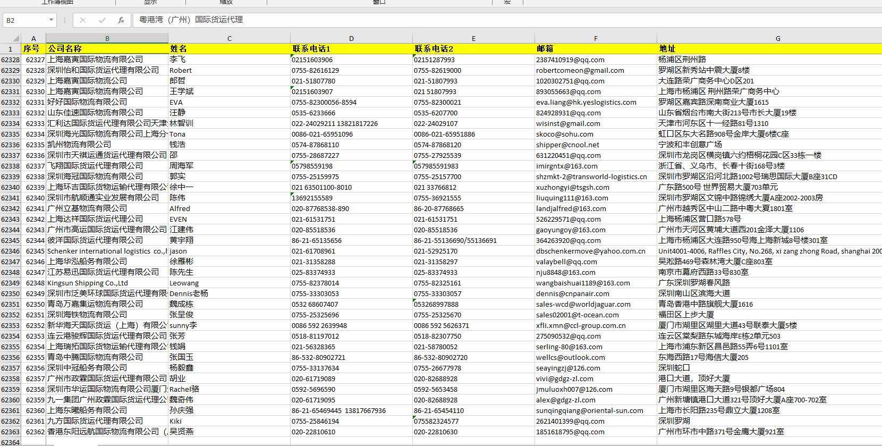This screenshot has height=446, width=882.
Task: Select phone cell 86-21-65469445 13817667936
Action: 351,410
